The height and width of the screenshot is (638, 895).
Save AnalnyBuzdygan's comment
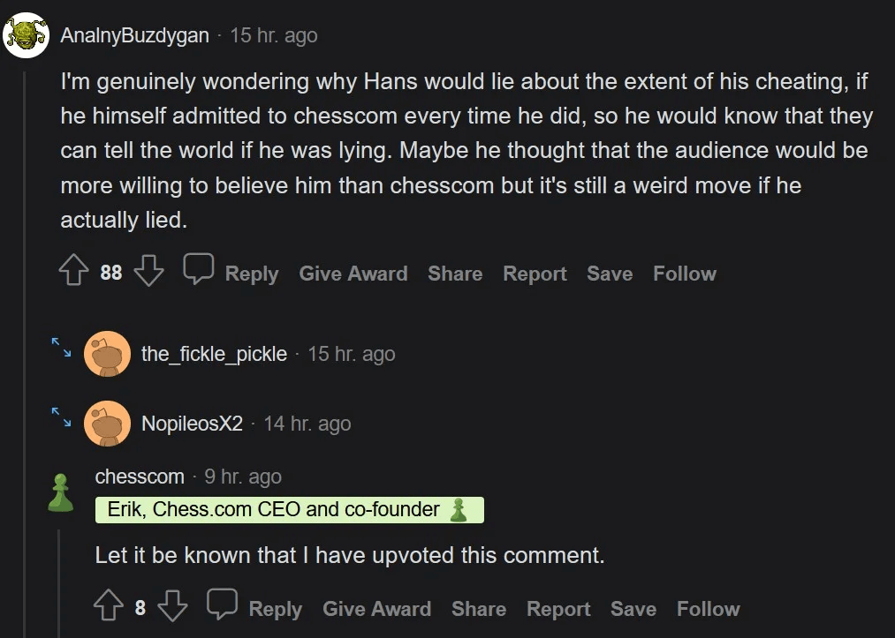(610, 274)
